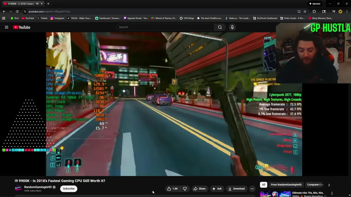The image size is (351, 197).
Task: Bookmark this page with the star
Action: [x=305, y=11]
